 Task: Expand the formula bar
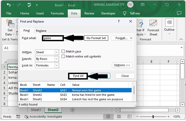[x=182, y=48]
